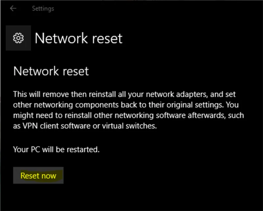This screenshot has height=211, width=263.
Task: Open the Settings header label
Action: point(43,8)
